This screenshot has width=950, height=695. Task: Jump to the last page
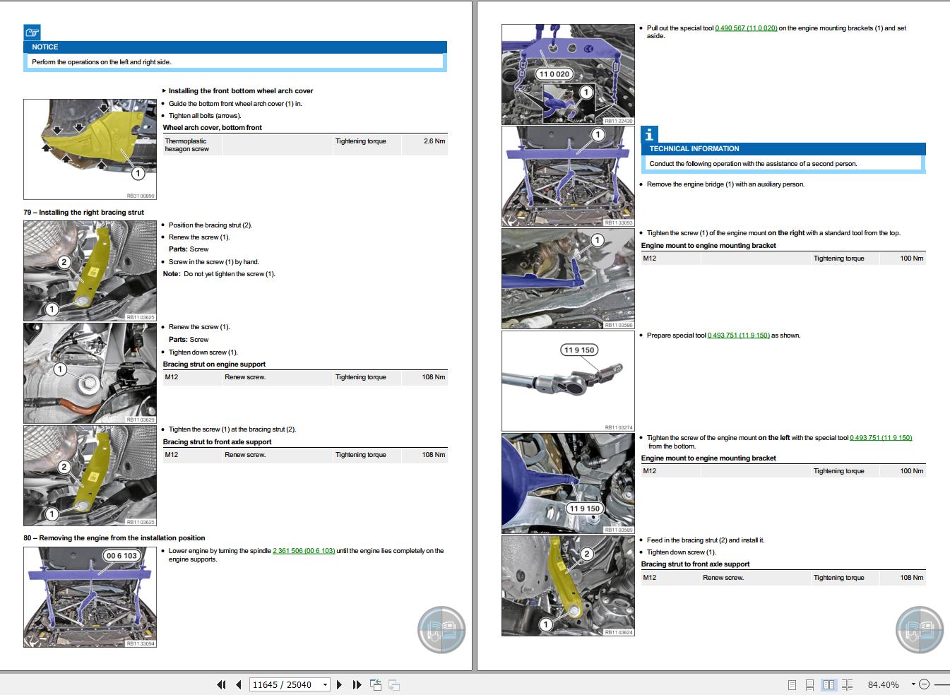(357, 684)
